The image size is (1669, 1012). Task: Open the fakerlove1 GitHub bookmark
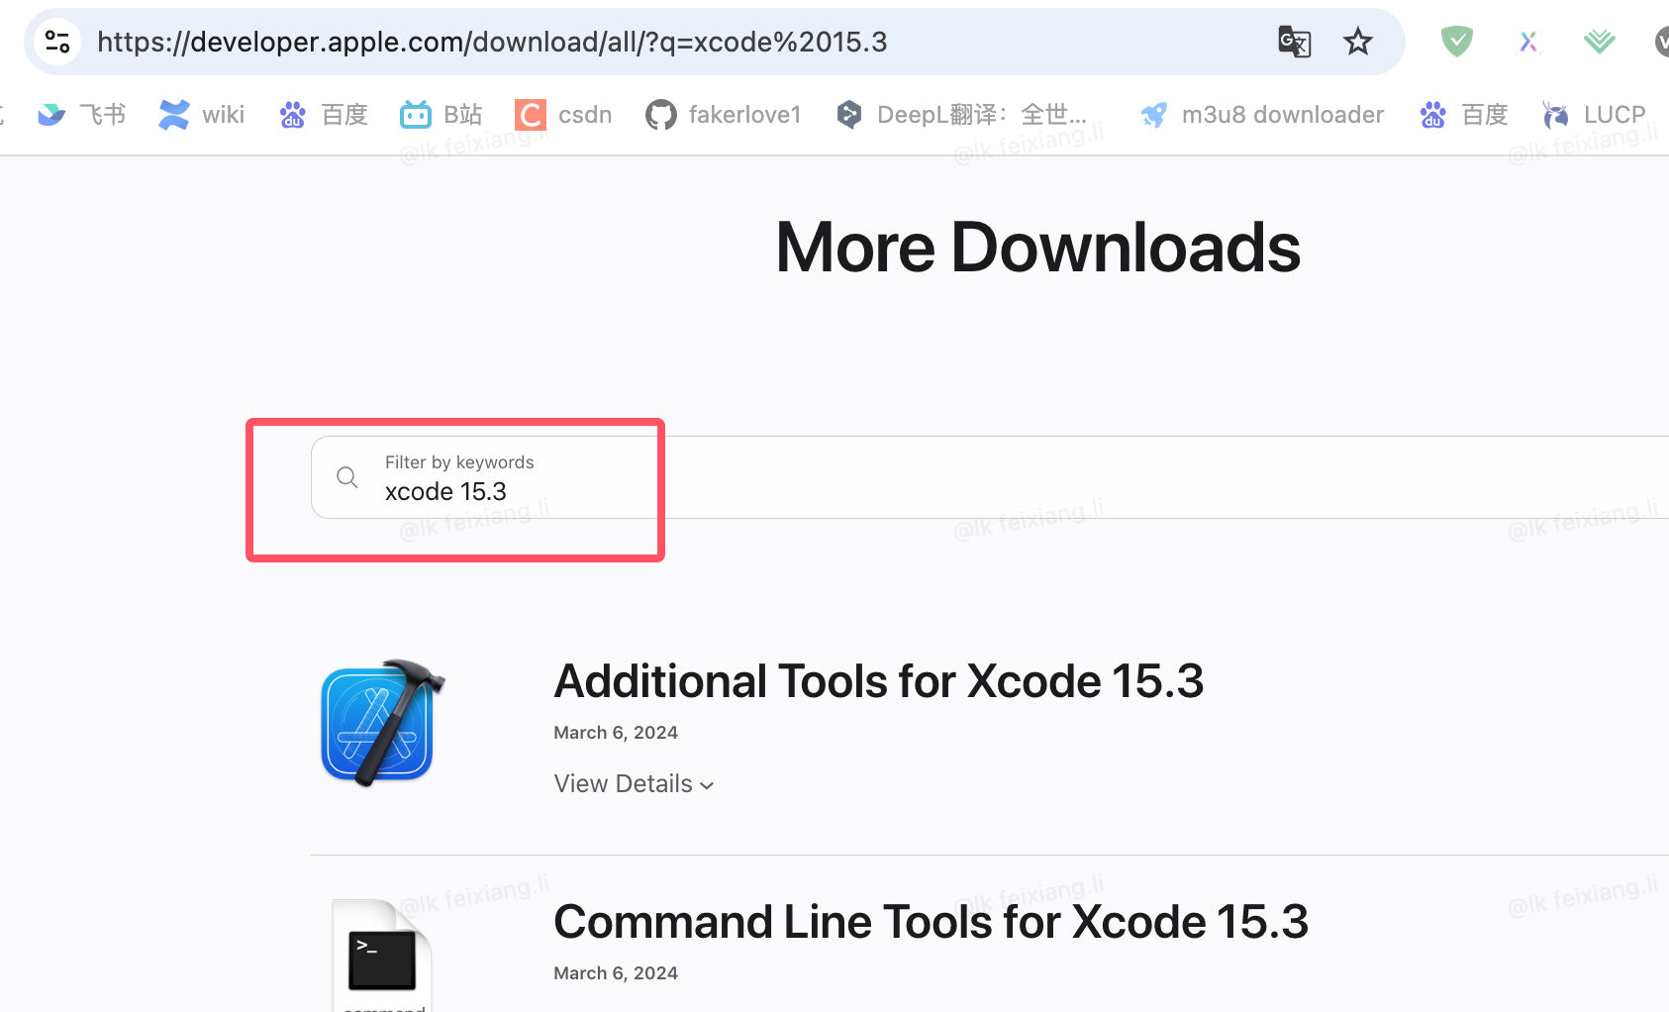(723, 115)
